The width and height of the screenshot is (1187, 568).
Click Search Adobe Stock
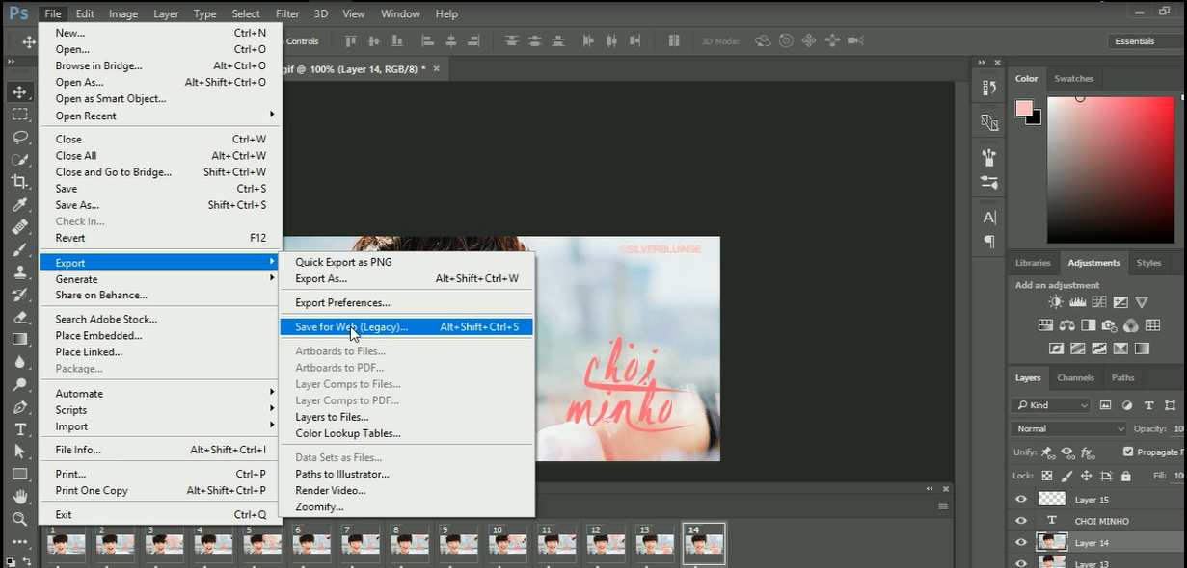160,320
